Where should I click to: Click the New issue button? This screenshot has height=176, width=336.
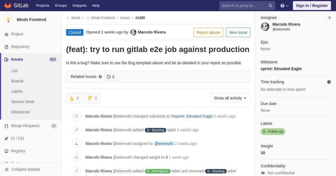coord(238,32)
